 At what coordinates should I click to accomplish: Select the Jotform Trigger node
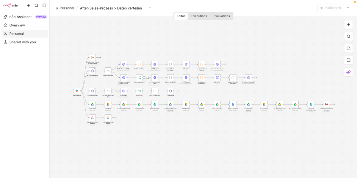[x=77, y=91]
